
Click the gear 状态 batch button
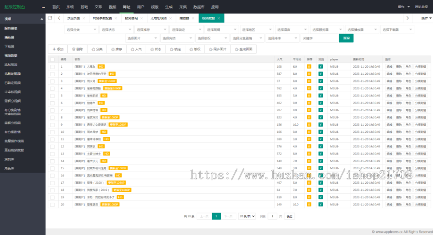[x=156, y=49]
